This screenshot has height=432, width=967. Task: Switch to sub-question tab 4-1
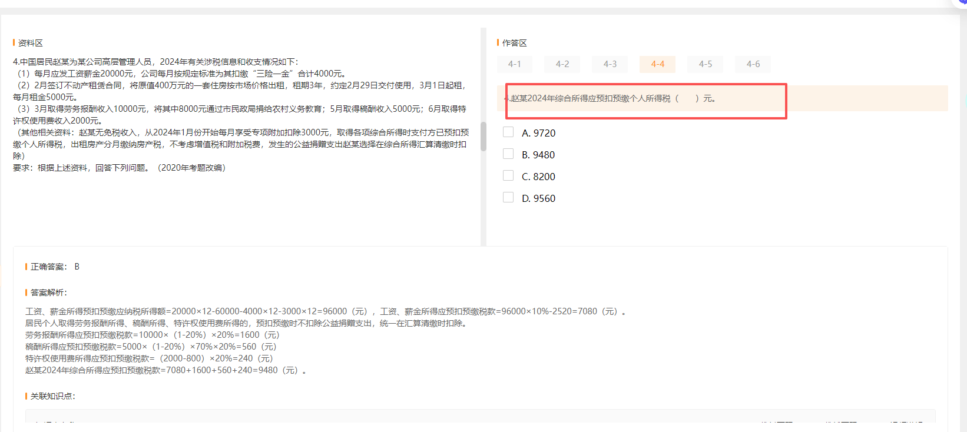515,64
